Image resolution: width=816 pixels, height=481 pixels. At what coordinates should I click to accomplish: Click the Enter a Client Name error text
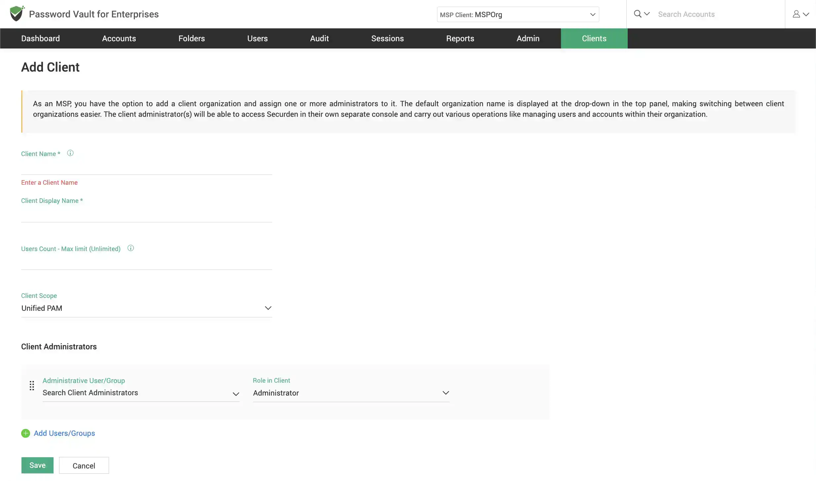[49, 182]
